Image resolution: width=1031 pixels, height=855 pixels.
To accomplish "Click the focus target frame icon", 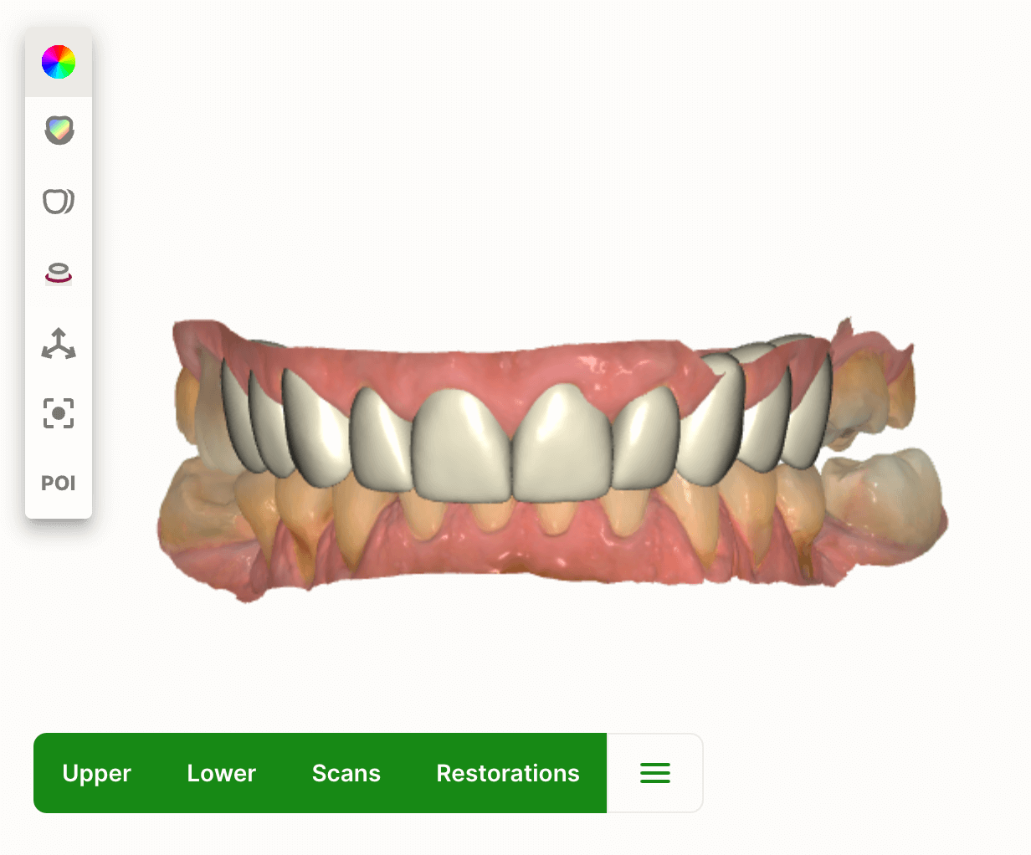I will (x=59, y=413).
